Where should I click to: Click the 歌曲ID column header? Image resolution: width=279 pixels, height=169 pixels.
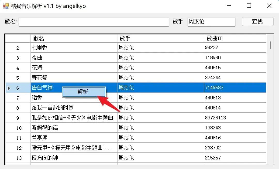[x=235, y=38]
